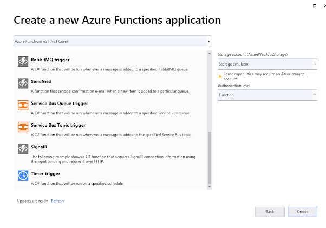Click the Create button

[x=303, y=212]
